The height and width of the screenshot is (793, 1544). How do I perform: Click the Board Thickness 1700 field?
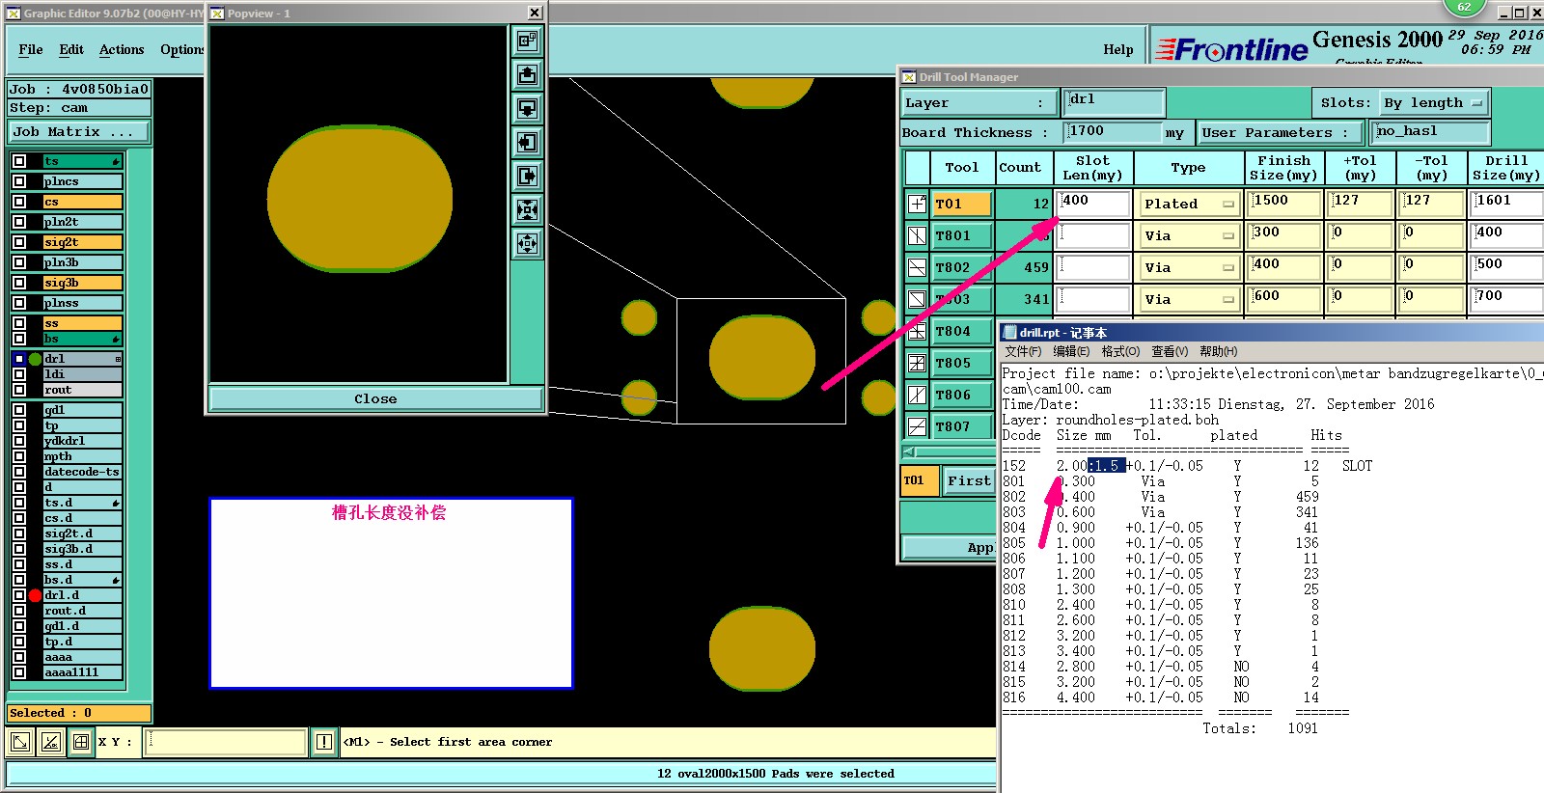tap(1113, 131)
